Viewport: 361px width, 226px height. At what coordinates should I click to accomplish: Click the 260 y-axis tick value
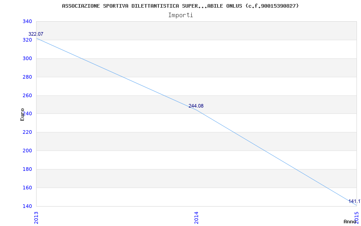[x=27, y=95]
